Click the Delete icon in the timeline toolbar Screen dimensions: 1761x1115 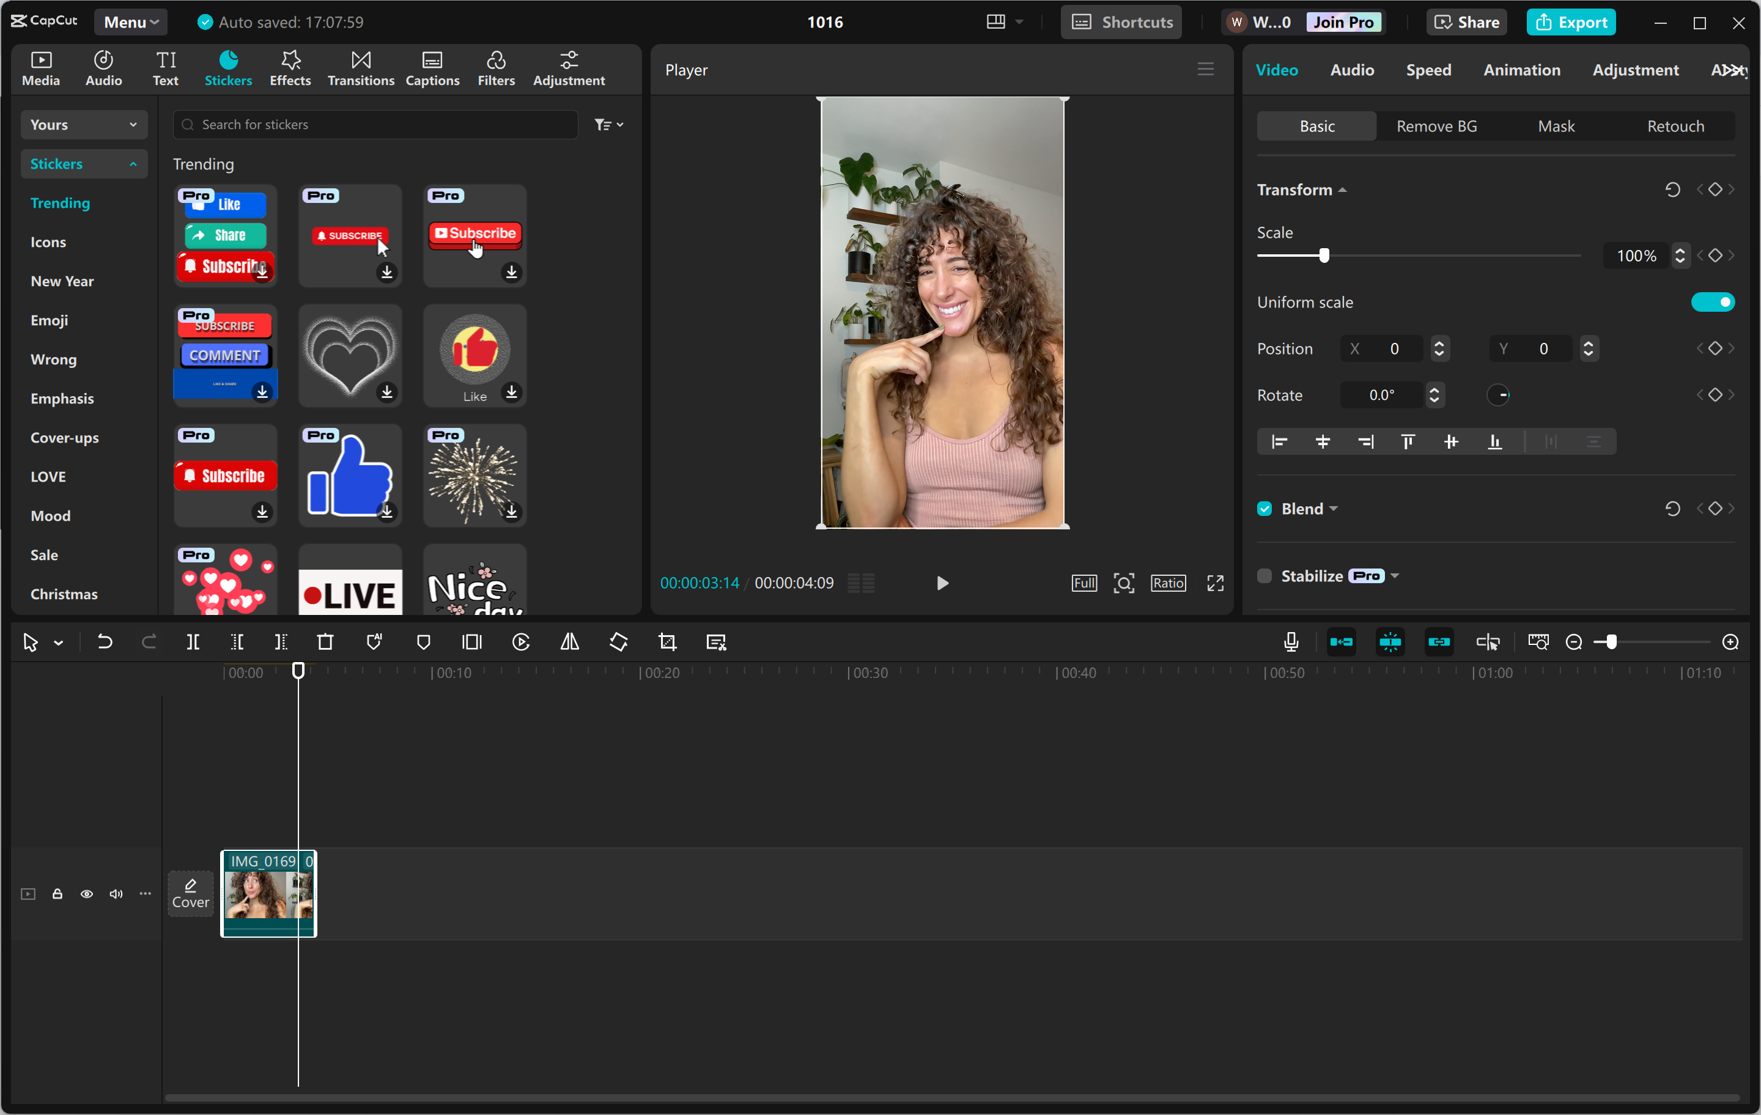point(325,642)
